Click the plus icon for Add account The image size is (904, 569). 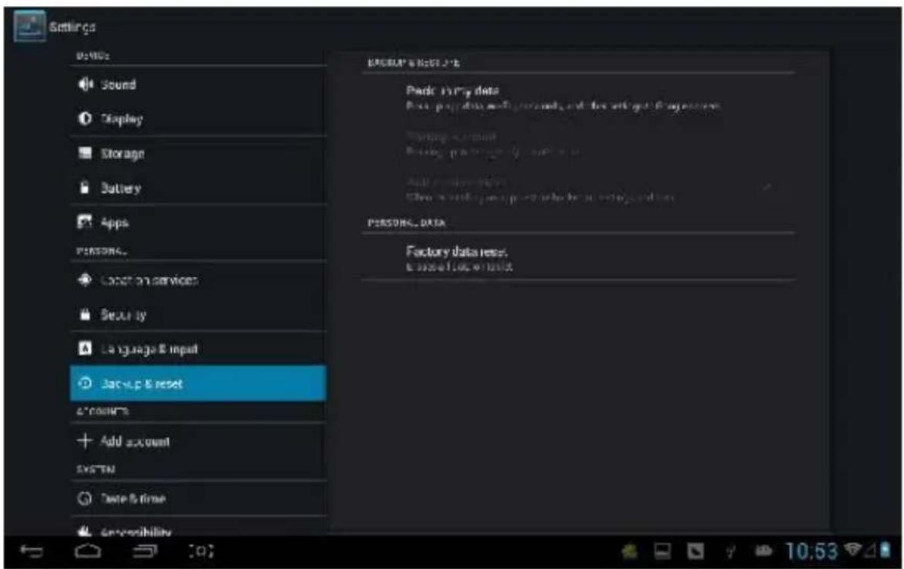[x=85, y=440]
